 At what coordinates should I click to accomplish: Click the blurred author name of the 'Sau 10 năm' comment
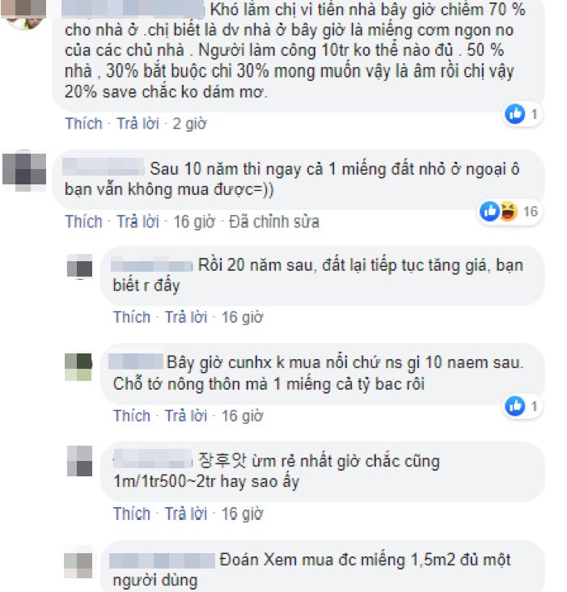pos(103,167)
